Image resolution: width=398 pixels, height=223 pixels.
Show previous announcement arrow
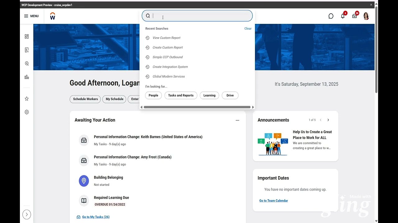(321, 120)
